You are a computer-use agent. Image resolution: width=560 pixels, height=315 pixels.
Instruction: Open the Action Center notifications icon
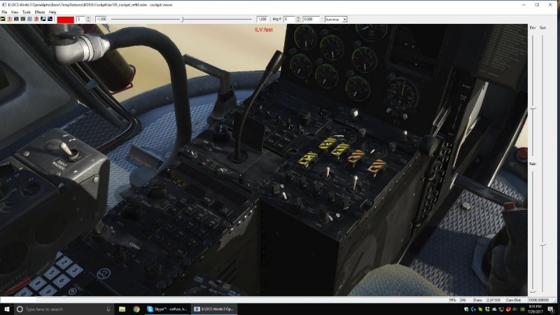[x=551, y=309]
